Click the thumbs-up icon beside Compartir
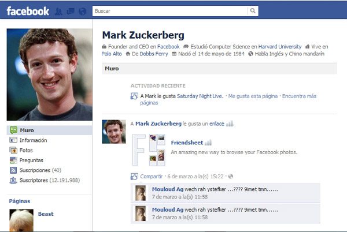Screen dimensions: 347x232 point(134,177)
